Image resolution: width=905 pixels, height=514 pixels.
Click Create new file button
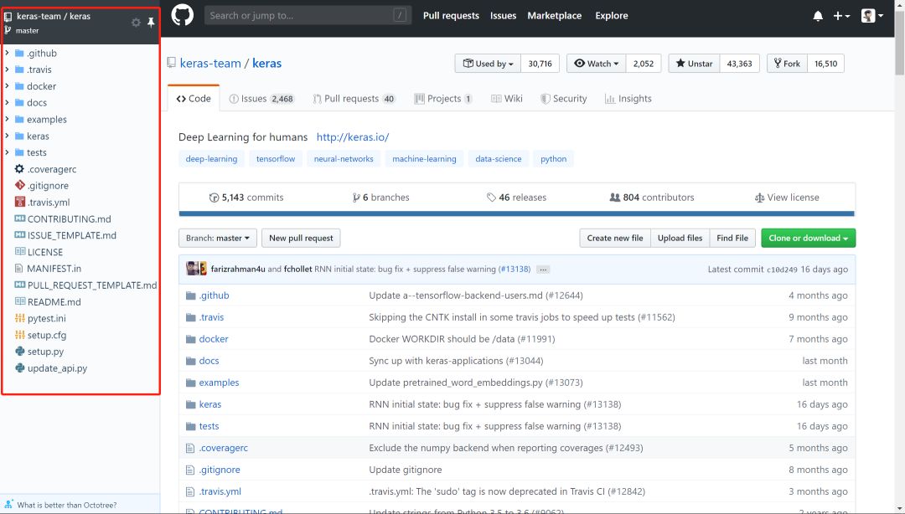pyautogui.click(x=615, y=239)
